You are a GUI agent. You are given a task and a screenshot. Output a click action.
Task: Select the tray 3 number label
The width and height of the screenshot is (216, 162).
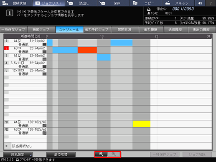[x=6, y=56]
